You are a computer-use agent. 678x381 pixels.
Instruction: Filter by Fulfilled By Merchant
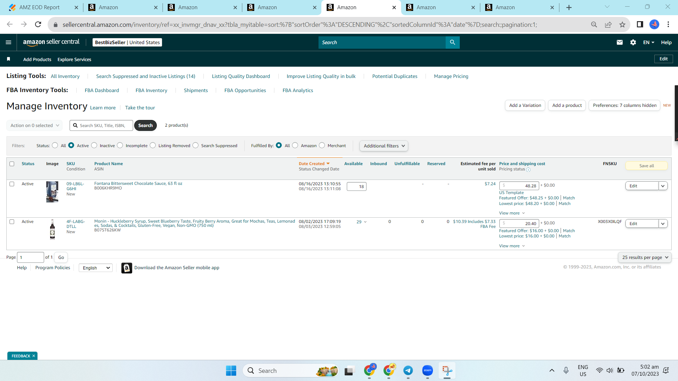(322, 145)
